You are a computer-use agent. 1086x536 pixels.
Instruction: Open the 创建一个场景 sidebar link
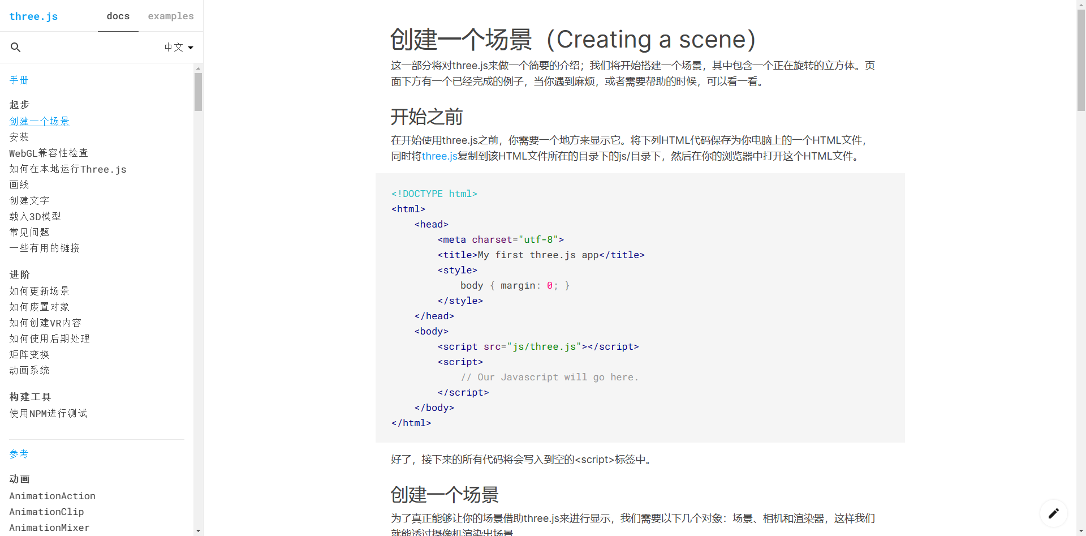[x=40, y=121]
